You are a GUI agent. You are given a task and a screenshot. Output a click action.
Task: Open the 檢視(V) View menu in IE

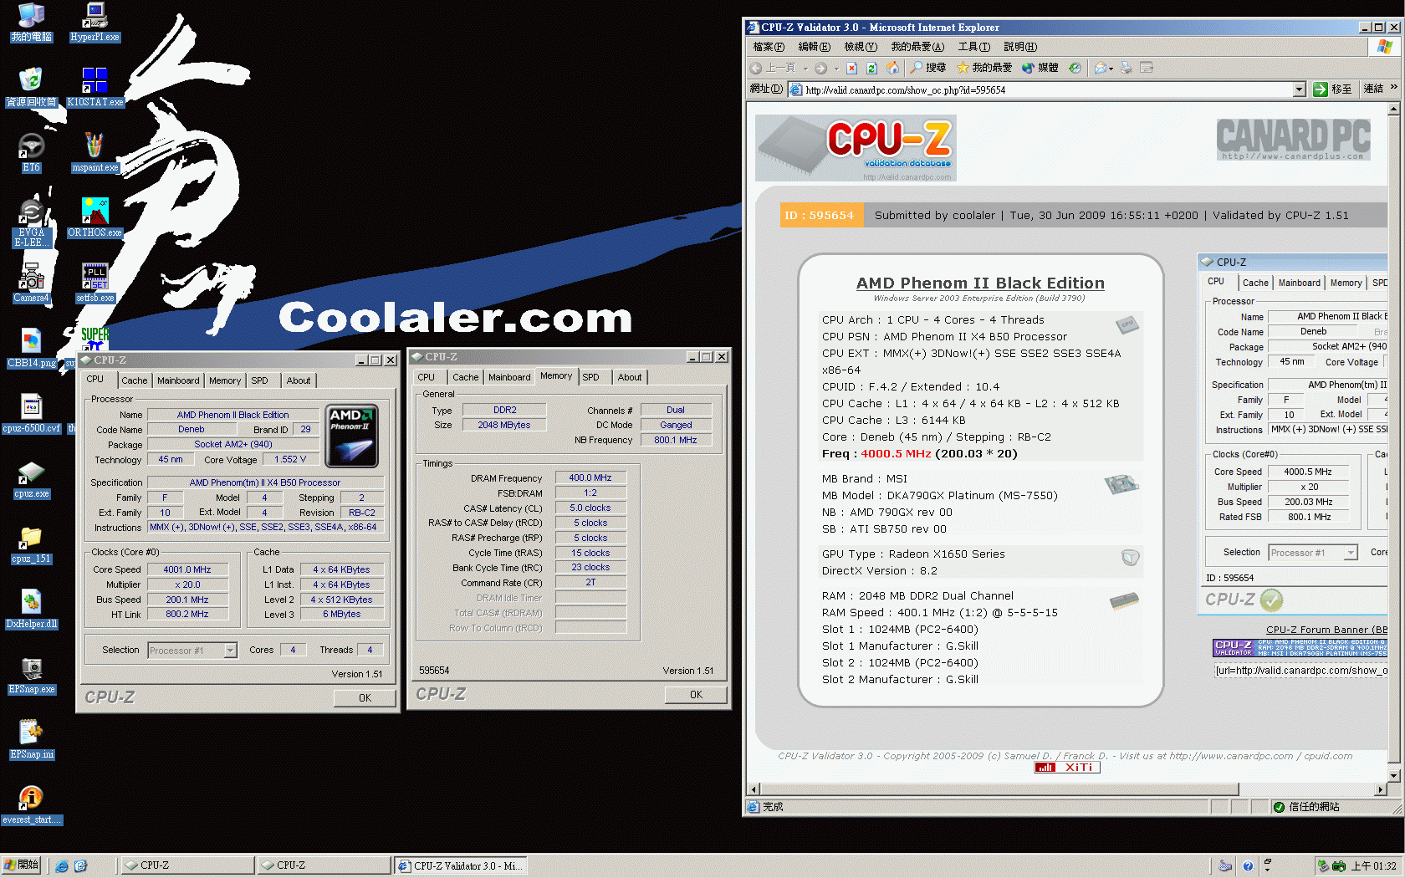click(860, 47)
